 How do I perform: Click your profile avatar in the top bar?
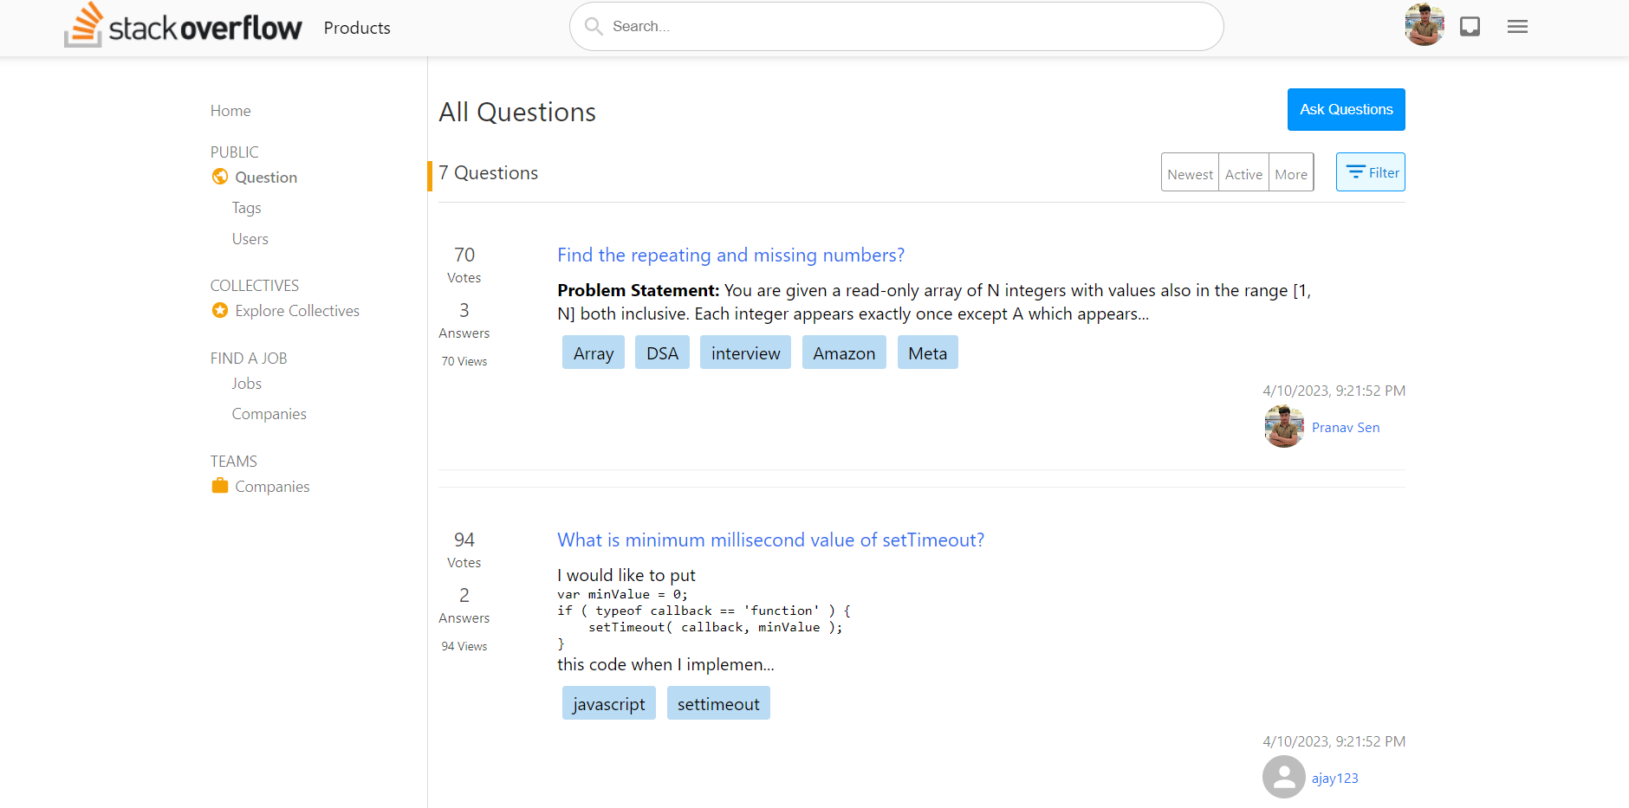[1424, 24]
